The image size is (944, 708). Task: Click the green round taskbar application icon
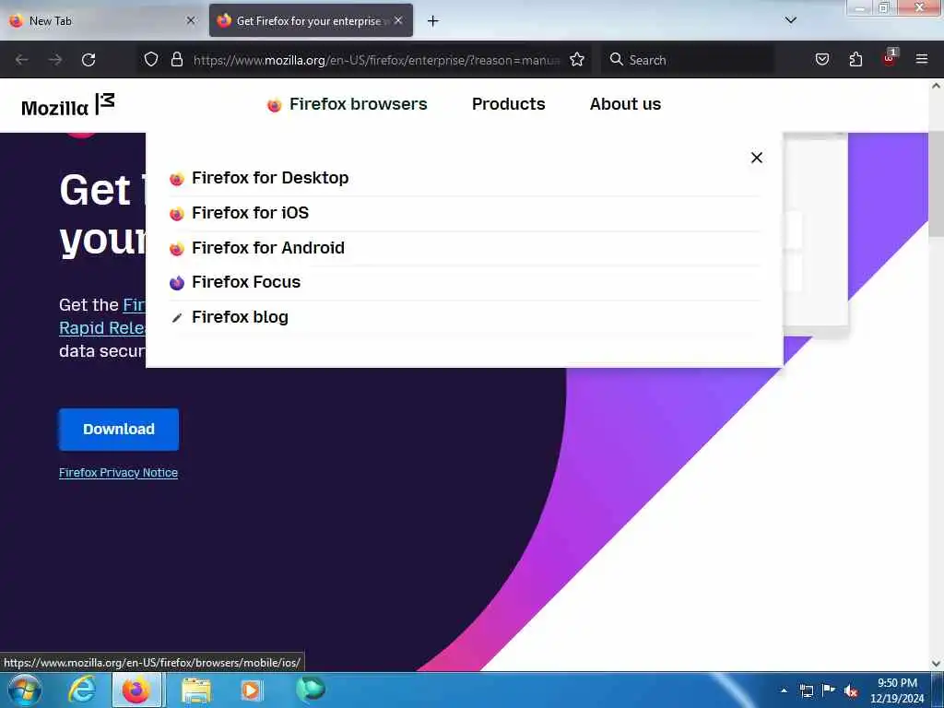(311, 689)
